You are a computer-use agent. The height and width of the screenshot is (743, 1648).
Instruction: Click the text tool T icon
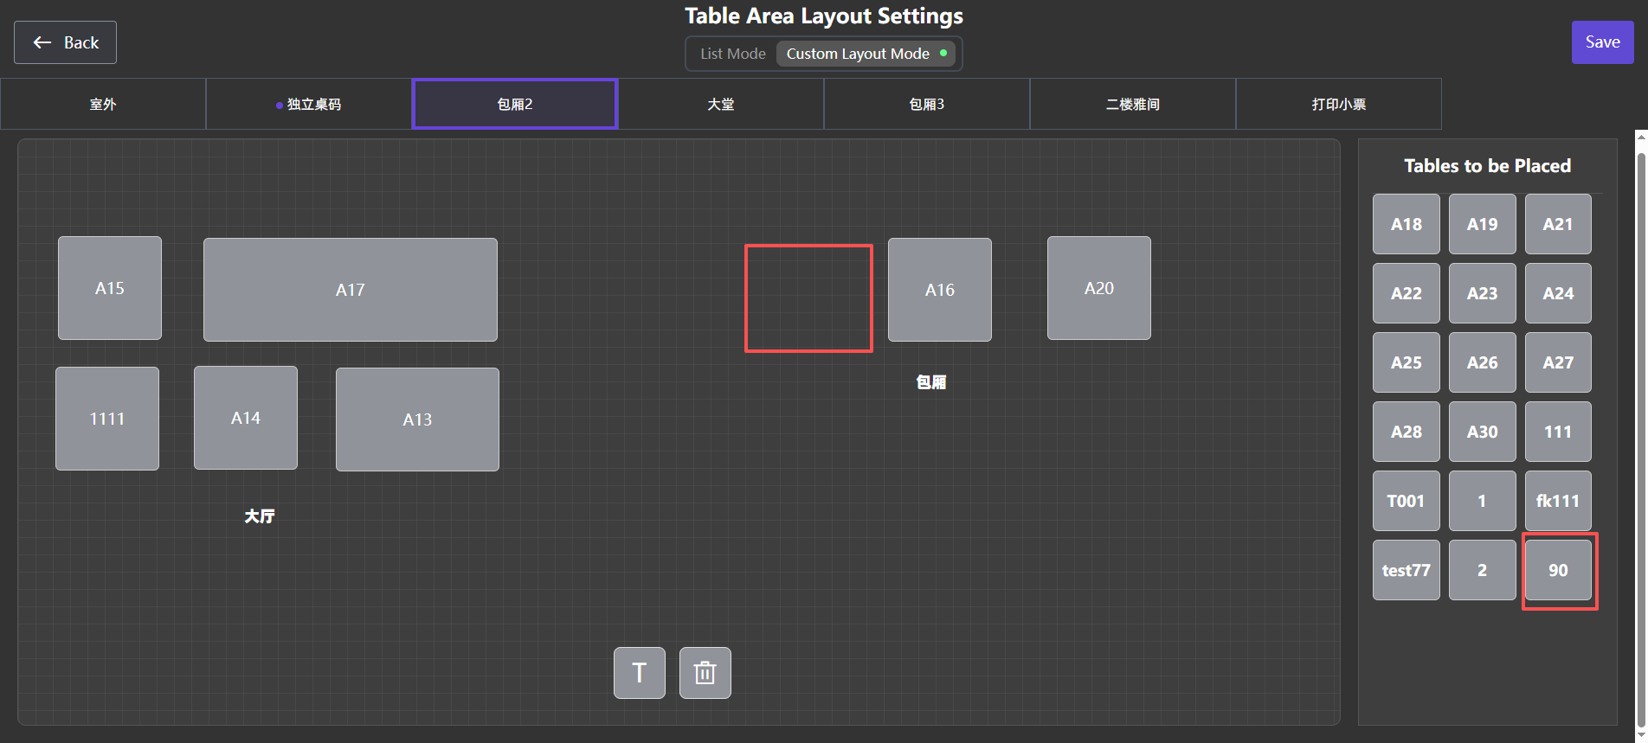639,673
